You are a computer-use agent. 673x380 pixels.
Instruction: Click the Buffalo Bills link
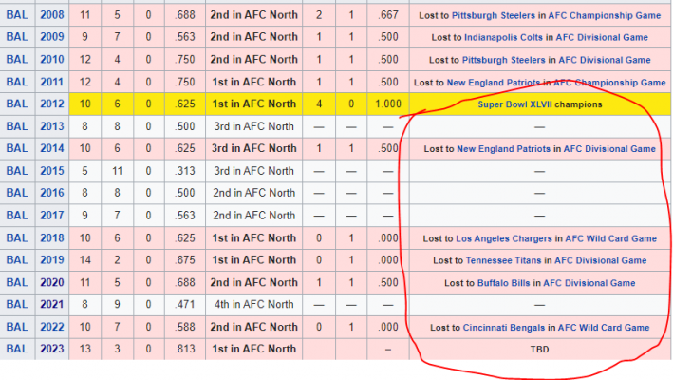[503, 283]
